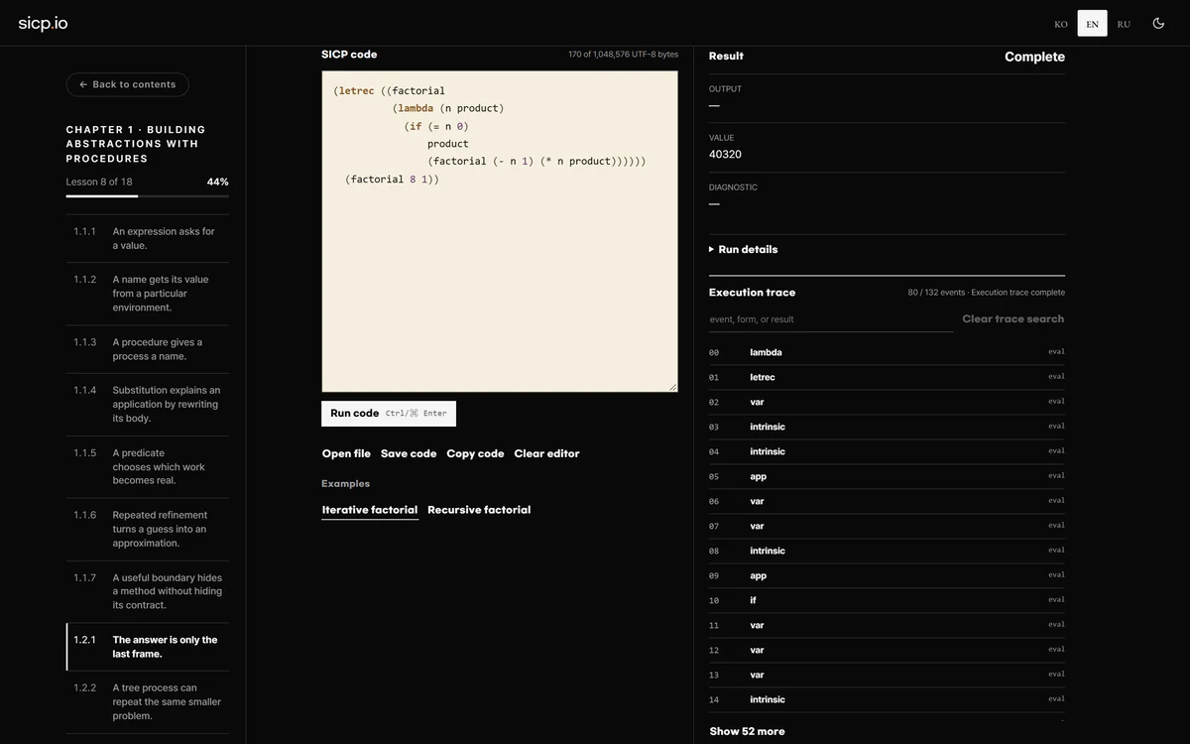The image size is (1190, 744).
Task: Open the sicp.io home logo
Action: click(x=43, y=24)
